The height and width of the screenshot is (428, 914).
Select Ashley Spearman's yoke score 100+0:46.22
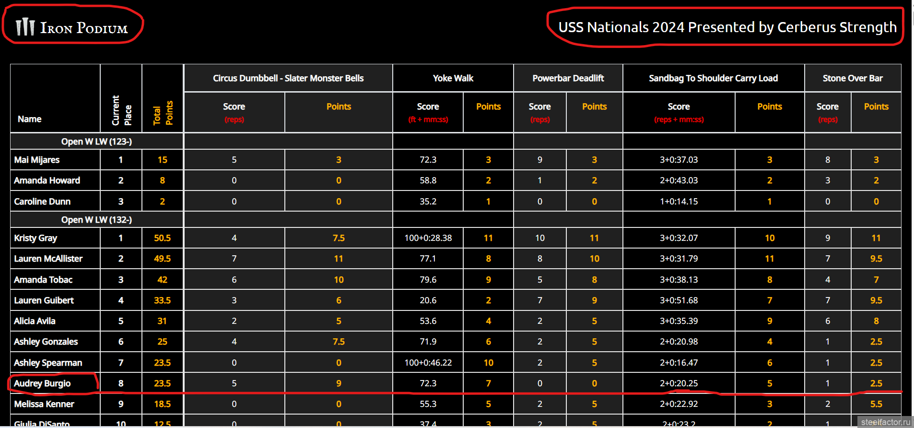tap(428, 363)
